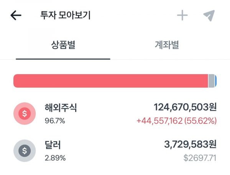The image size is (230, 175).
Task: Tap the 투자 모아보기 page title
Action: coord(66,15)
